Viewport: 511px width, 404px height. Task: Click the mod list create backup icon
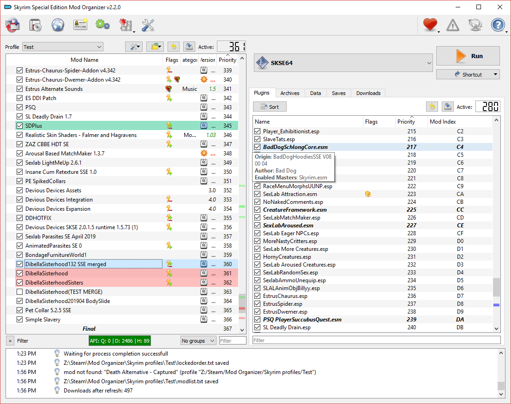[x=189, y=47]
